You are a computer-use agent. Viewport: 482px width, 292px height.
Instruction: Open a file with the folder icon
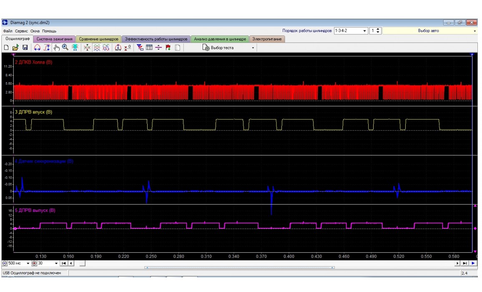point(15,48)
